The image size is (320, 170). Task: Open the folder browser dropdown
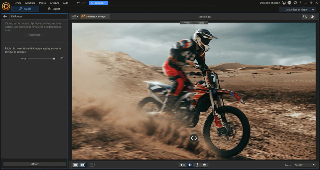pos(75,16)
